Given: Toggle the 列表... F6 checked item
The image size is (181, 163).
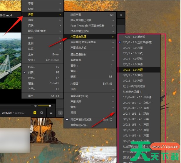Looking at the screenshot, I should pyautogui.click(x=43, y=72).
